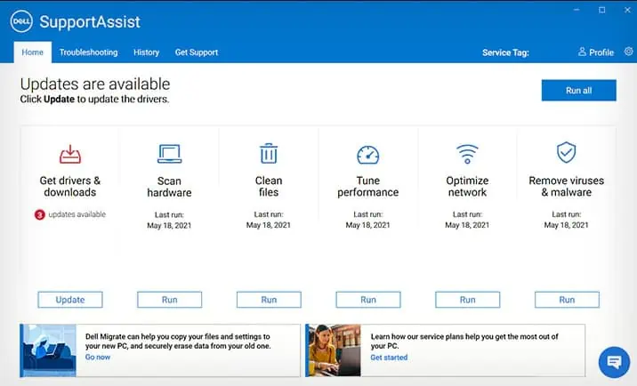The image size is (637, 386).
Task: Click the Scan hardware laptop icon
Action: pos(169,155)
